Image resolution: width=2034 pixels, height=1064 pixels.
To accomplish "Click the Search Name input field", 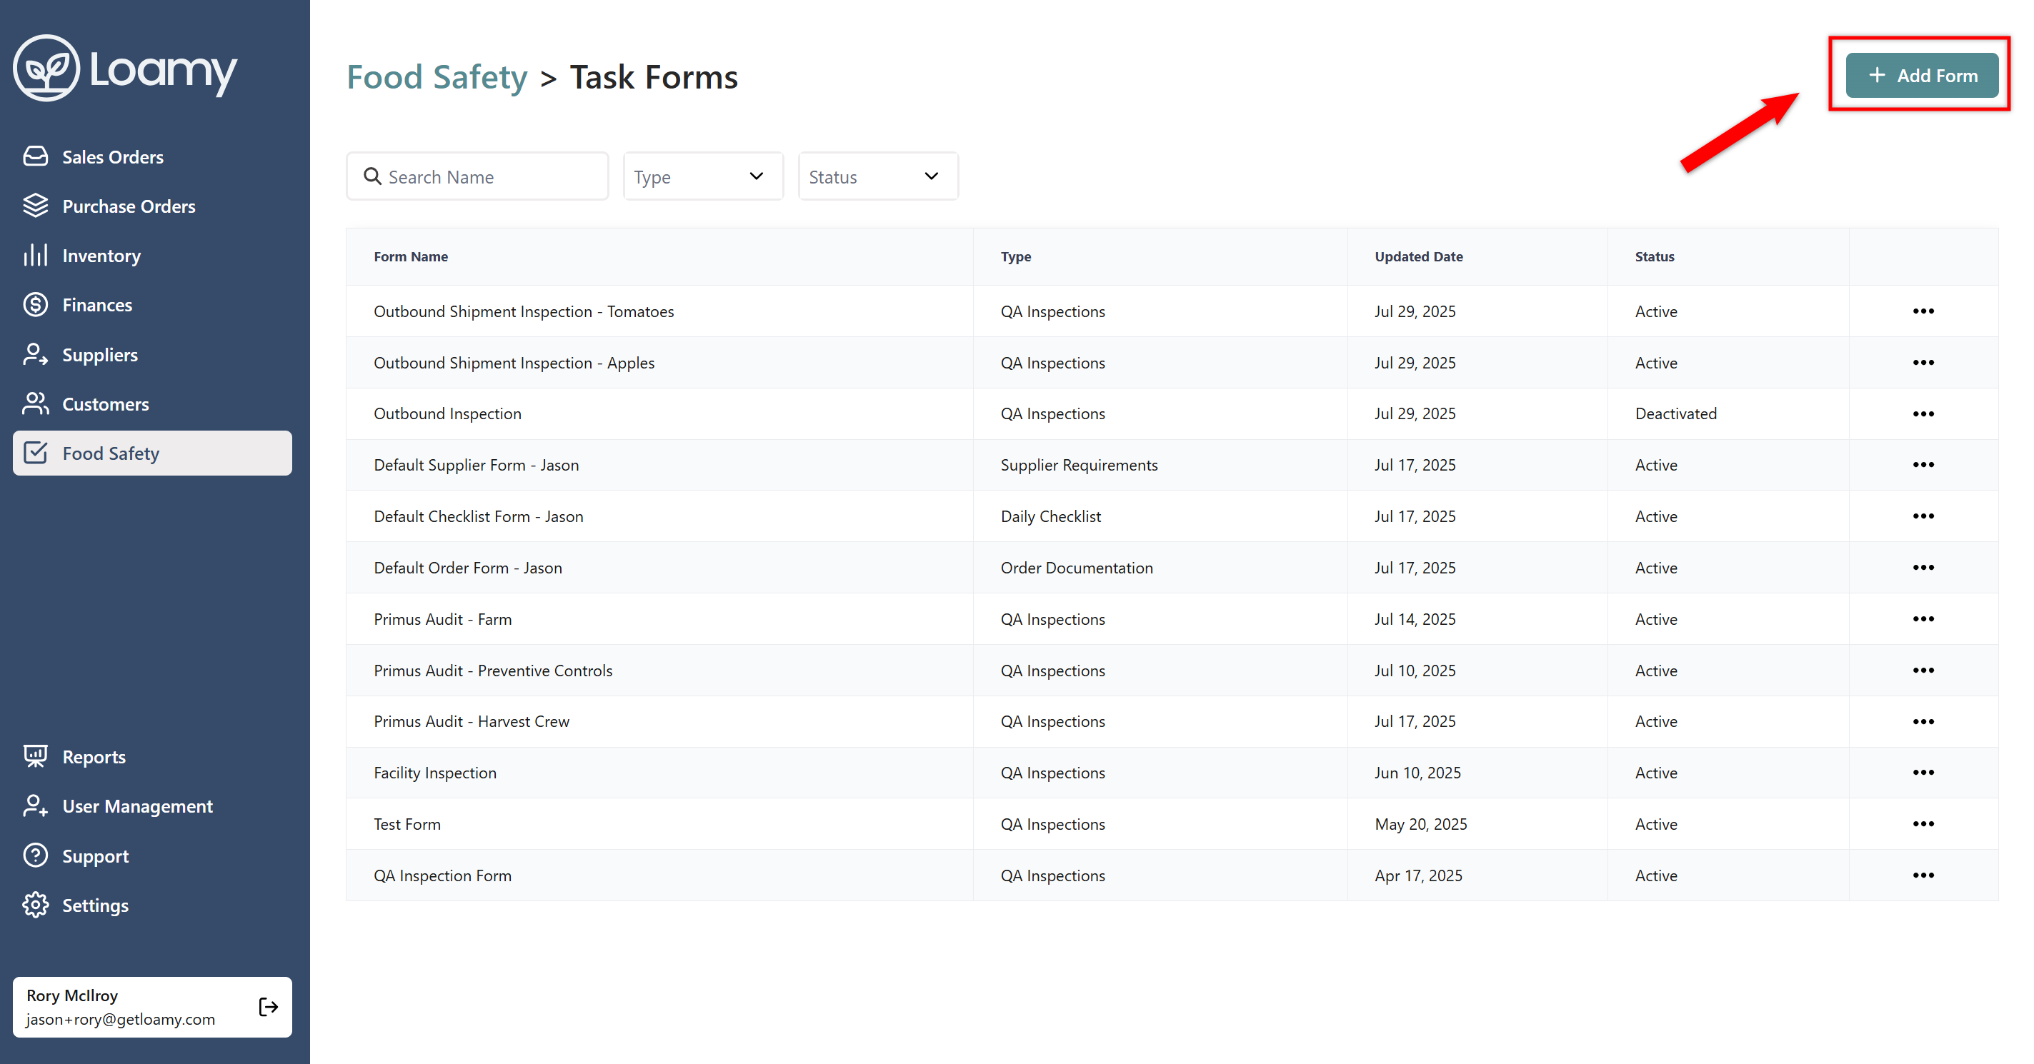I will 477,176.
